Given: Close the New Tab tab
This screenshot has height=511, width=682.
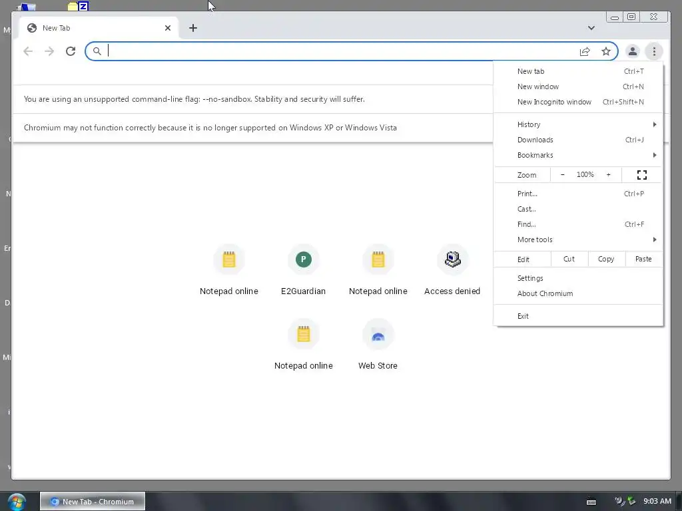Looking at the screenshot, I should point(167,28).
